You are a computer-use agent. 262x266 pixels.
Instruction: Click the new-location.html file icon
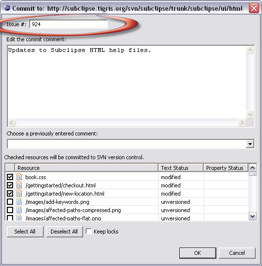[19, 193]
